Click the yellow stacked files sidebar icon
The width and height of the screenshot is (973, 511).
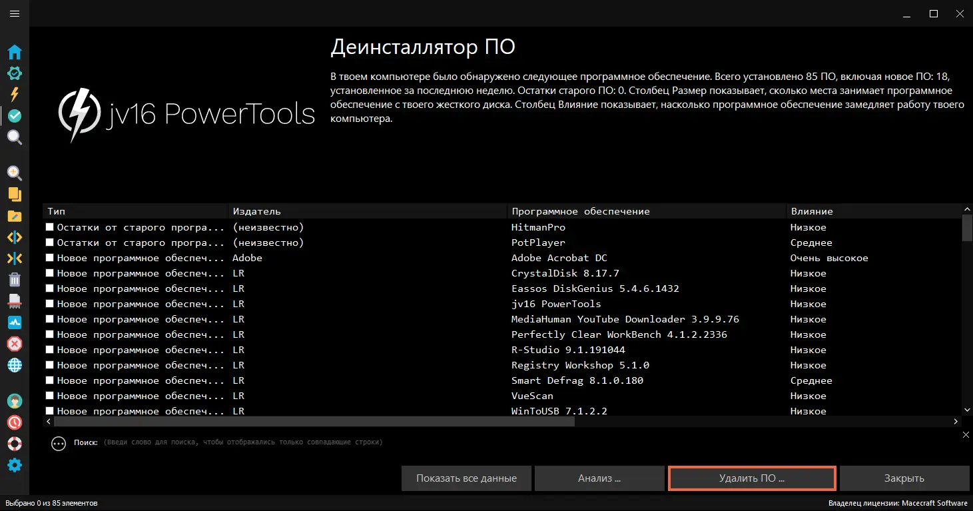tap(15, 195)
